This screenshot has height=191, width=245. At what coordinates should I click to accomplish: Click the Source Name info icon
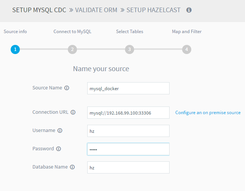67,88
